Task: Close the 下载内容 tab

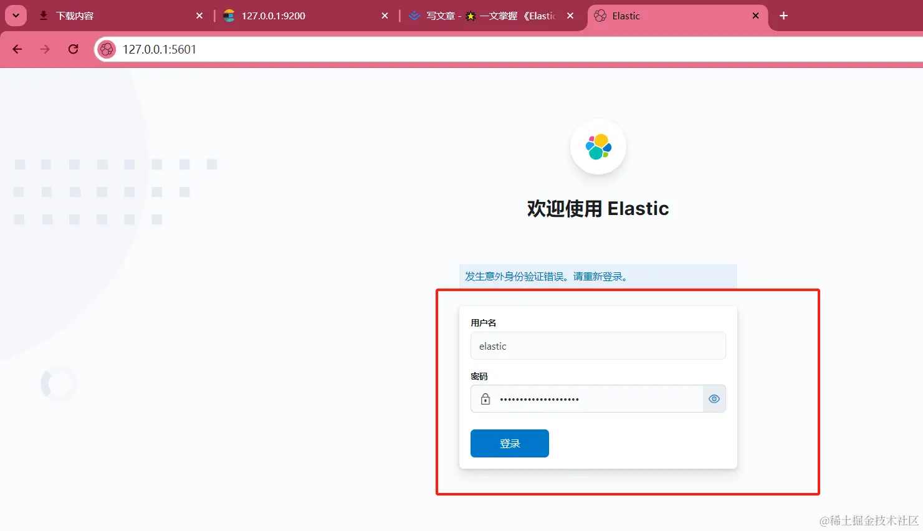Action: click(x=199, y=16)
